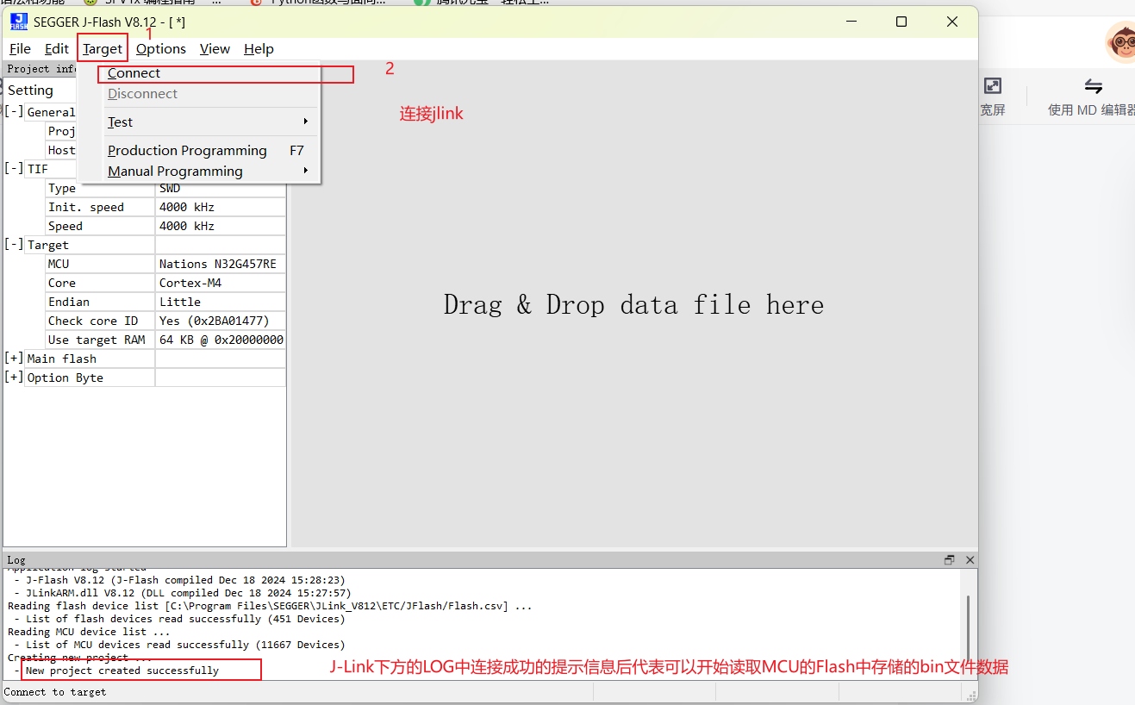
Task: Collapse the Target settings group
Action: 14,245
